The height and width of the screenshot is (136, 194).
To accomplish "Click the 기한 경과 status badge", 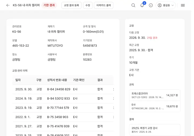I will pos(49,5).
